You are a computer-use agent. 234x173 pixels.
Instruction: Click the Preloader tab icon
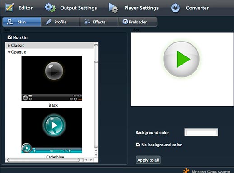pyautogui.click(x=125, y=22)
